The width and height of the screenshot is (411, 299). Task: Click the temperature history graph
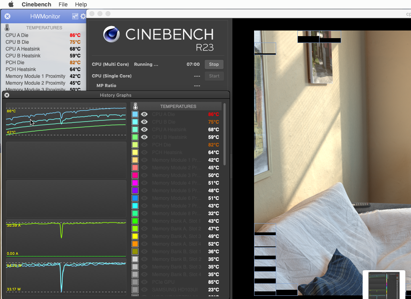66,121
